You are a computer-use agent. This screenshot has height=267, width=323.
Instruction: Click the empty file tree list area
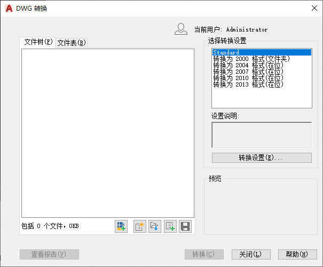[108, 133]
